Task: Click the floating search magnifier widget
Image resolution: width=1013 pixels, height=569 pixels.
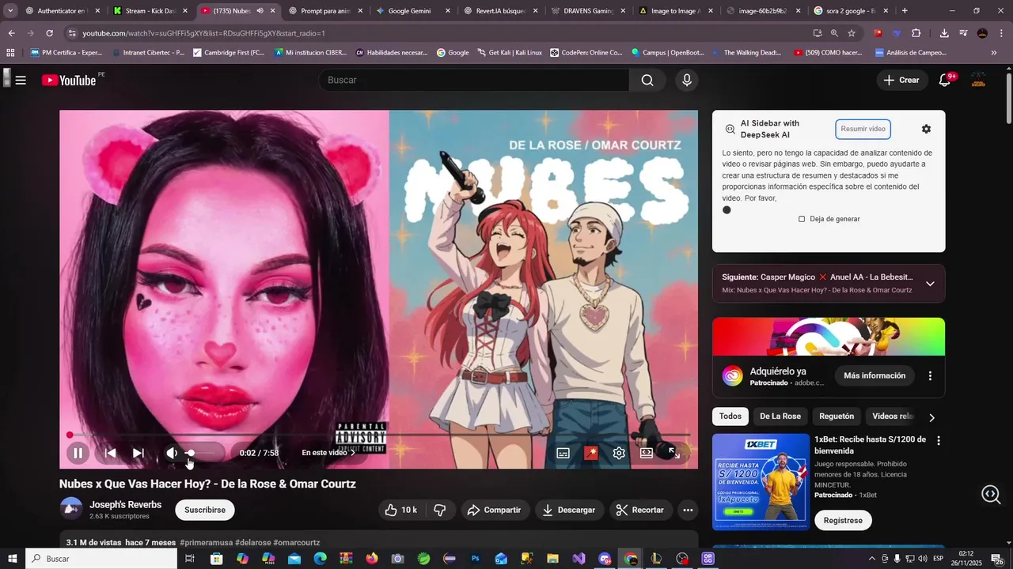Action: click(991, 495)
